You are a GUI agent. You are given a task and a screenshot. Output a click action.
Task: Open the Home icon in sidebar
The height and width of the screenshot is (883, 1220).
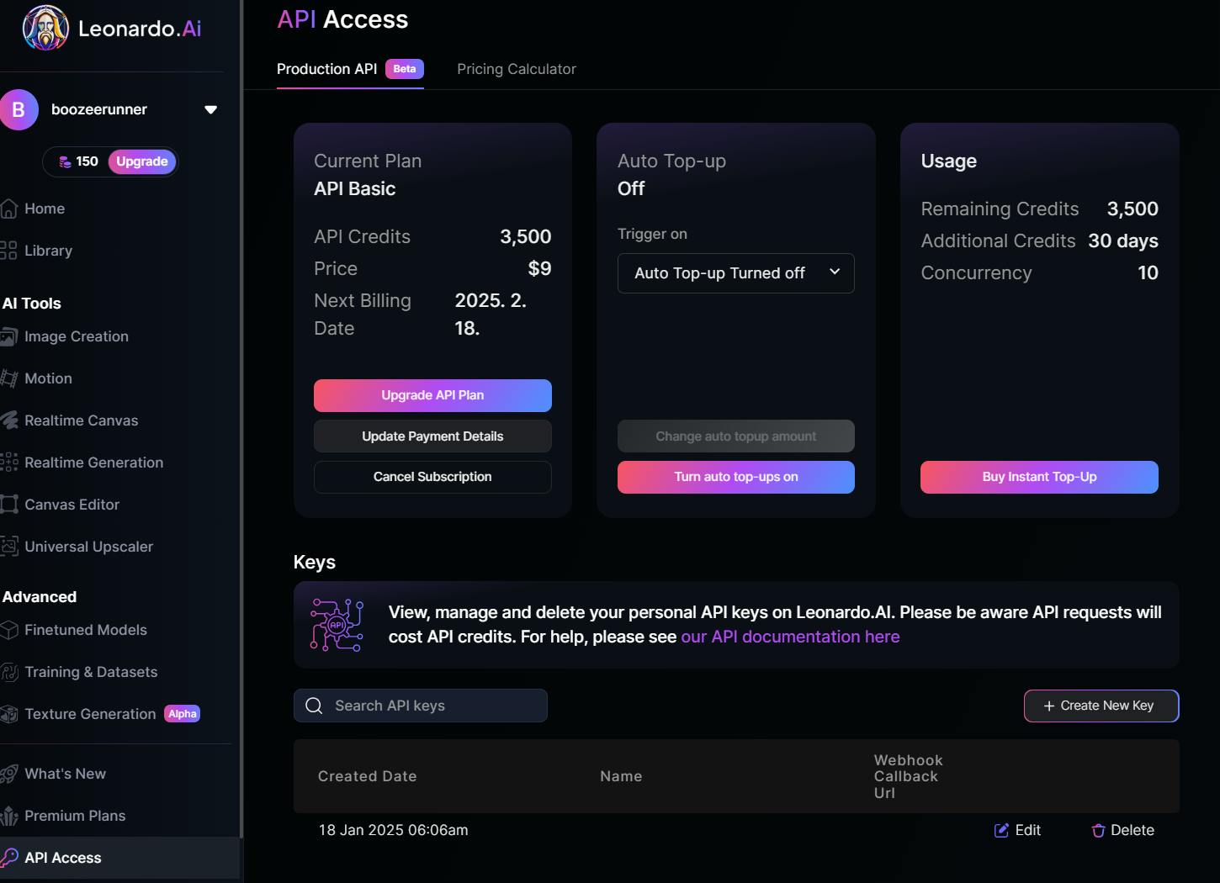pyautogui.click(x=9, y=209)
